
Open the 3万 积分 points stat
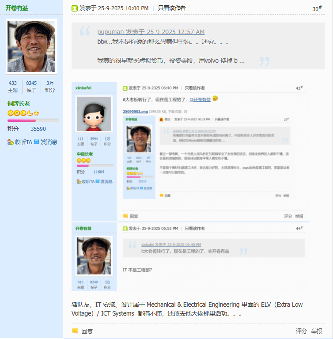pyautogui.click(x=50, y=86)
